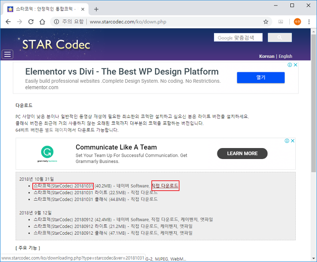Switch language to Korean
Image resolution: width=317 pixels, height=262 pixels.
coord(266,56)
